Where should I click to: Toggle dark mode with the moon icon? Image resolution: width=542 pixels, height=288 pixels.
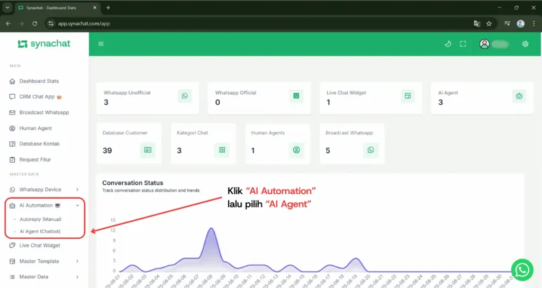tap(448, 44)
